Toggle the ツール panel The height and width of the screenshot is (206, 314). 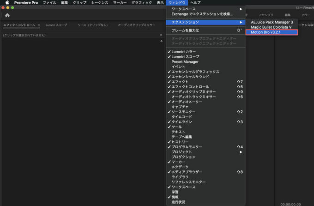[x=205, y=127]
